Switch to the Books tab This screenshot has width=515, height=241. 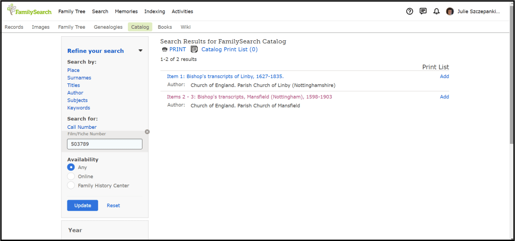click(165, 27)
